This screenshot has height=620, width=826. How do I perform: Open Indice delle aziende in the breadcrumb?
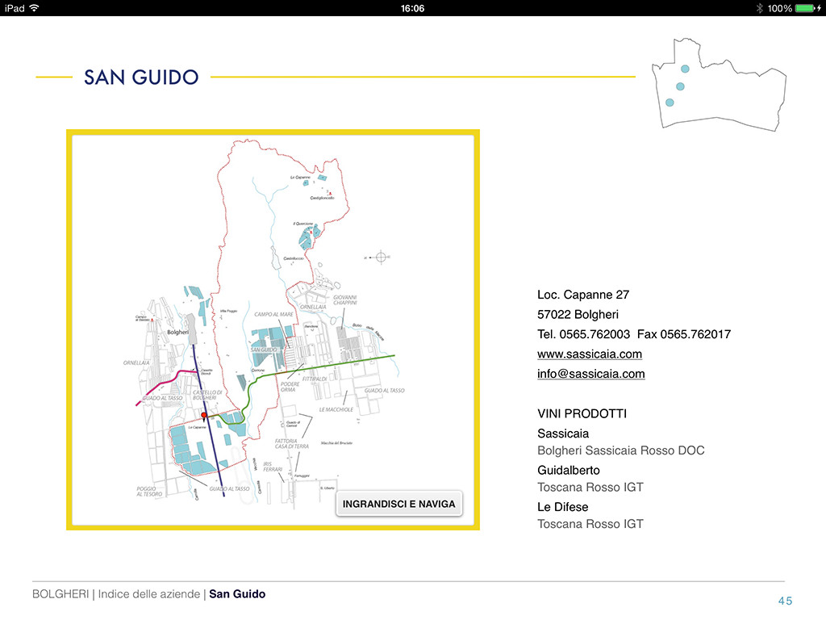148,594
